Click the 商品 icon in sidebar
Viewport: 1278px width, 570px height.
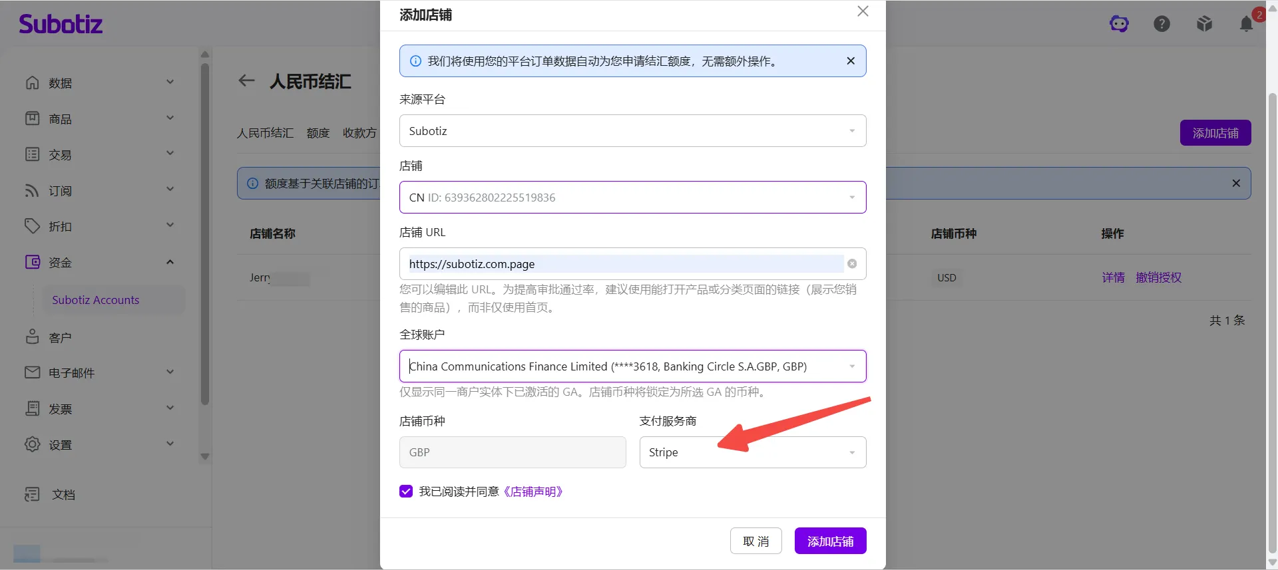tap(32, 118)
